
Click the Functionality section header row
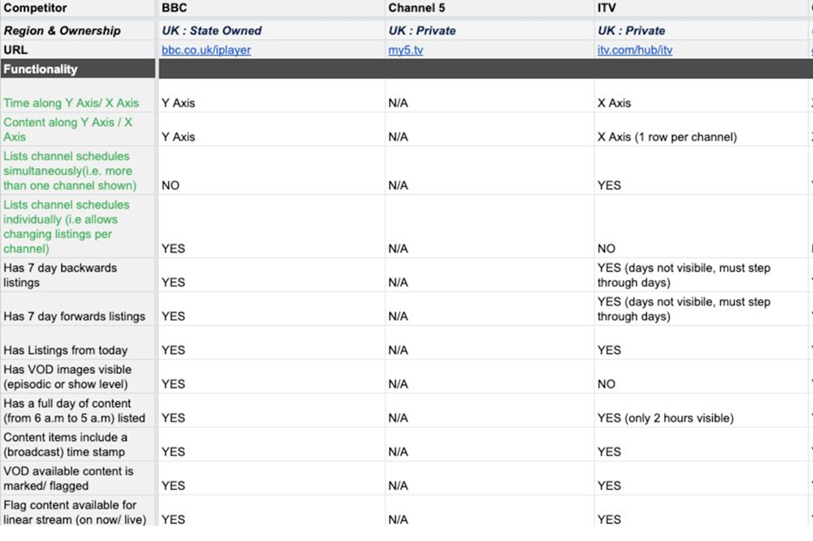pyautogui.click(x=406, y=69)
